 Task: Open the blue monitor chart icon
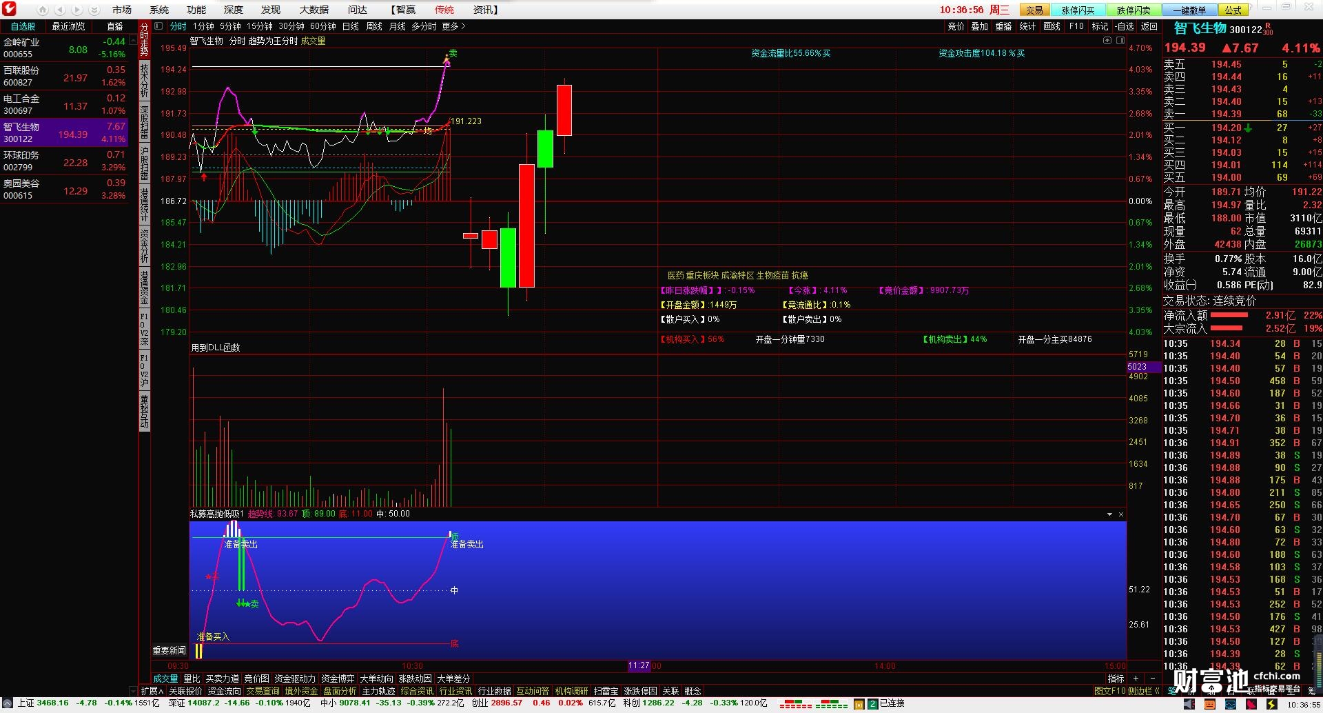[1231, 704]
